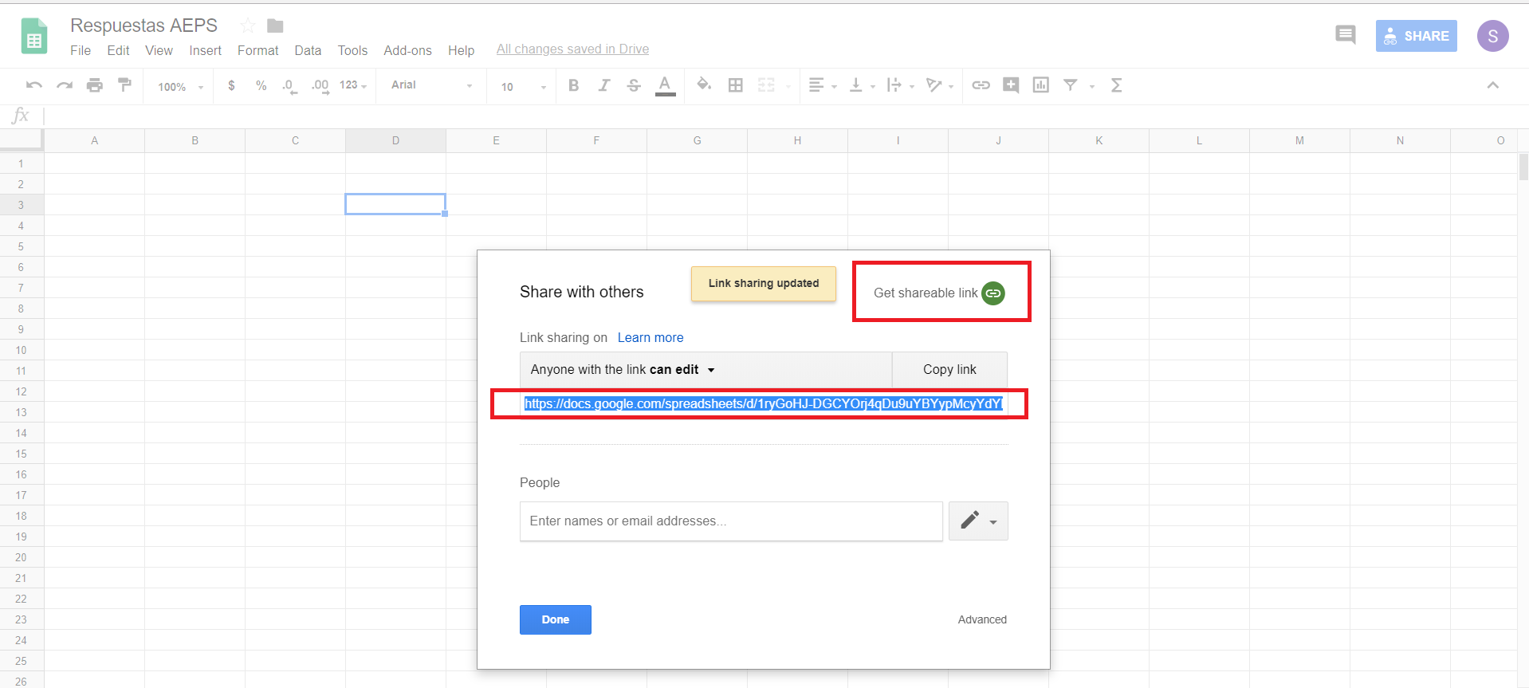Open the Edit menu
1529x688 pixels.
click(x=118, y=50)
